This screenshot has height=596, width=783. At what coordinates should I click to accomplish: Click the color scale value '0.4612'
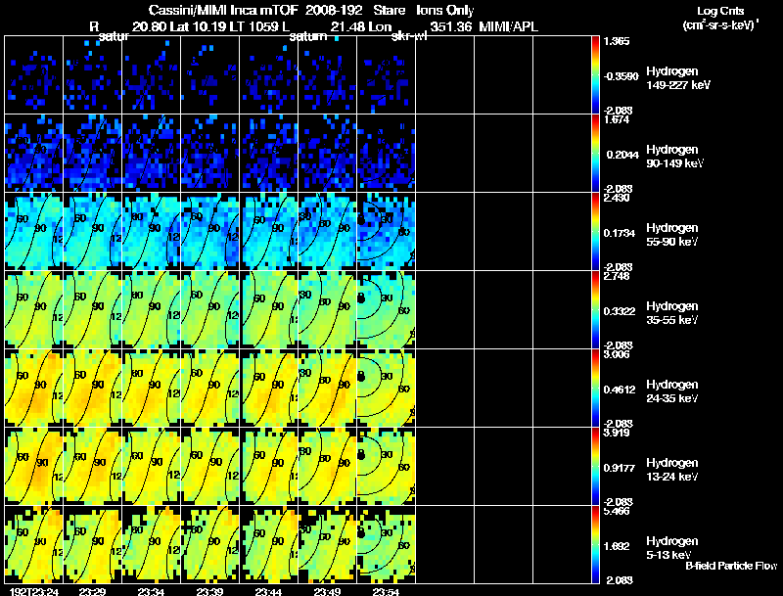[620, 390]
